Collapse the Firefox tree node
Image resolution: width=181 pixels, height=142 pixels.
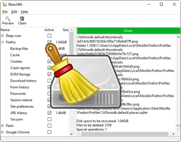[2, 42]
